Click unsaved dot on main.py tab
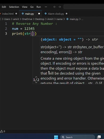Viewport: 104px width, 139px height. tap(39, 14)
